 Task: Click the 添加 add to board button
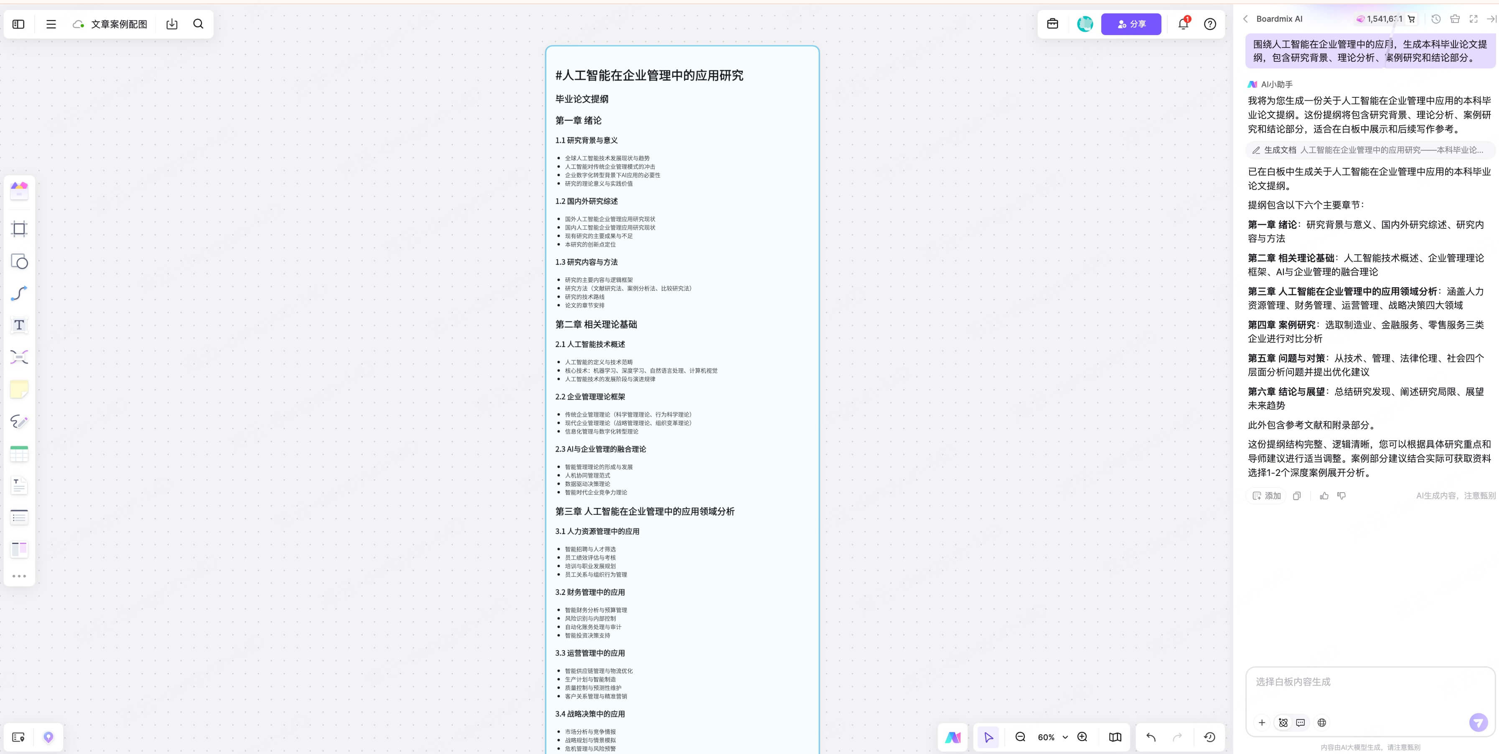click(x=1267, y=496)
